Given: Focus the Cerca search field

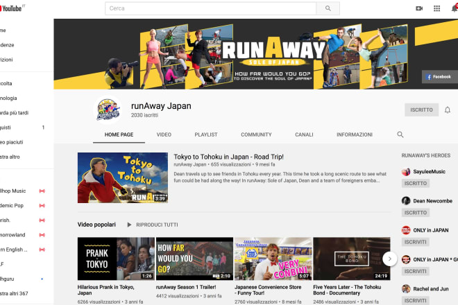Looking at the screenshot, I should (210, 8).
